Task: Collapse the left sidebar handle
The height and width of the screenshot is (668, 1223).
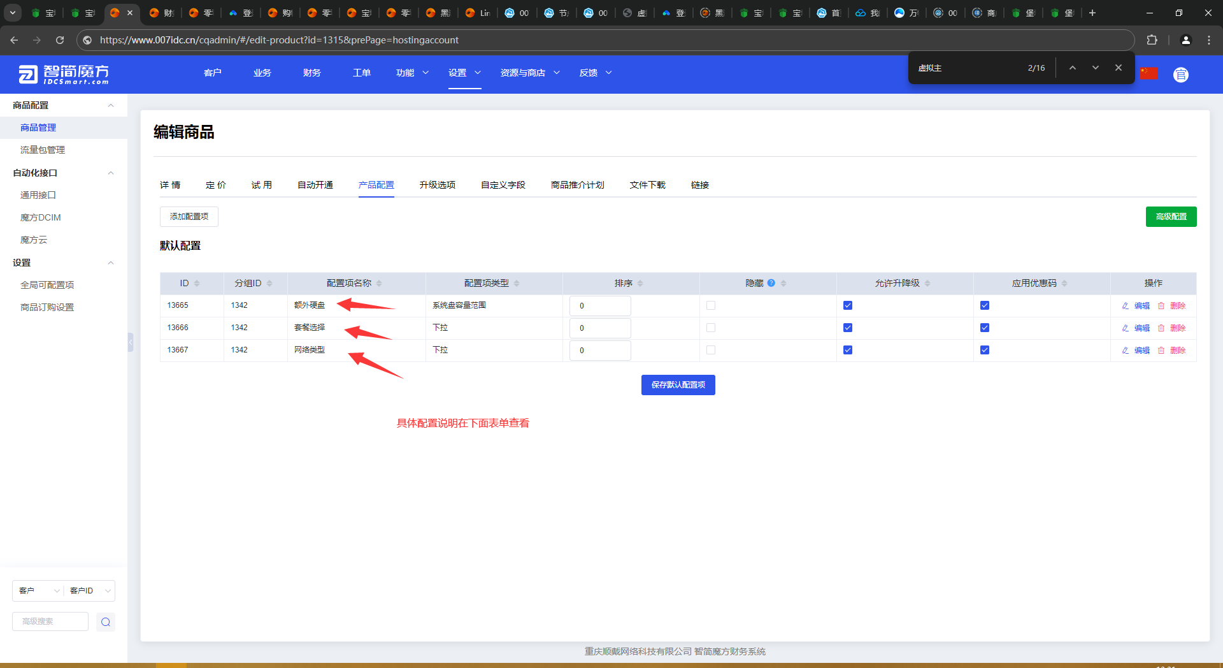Action: point(130,342)
